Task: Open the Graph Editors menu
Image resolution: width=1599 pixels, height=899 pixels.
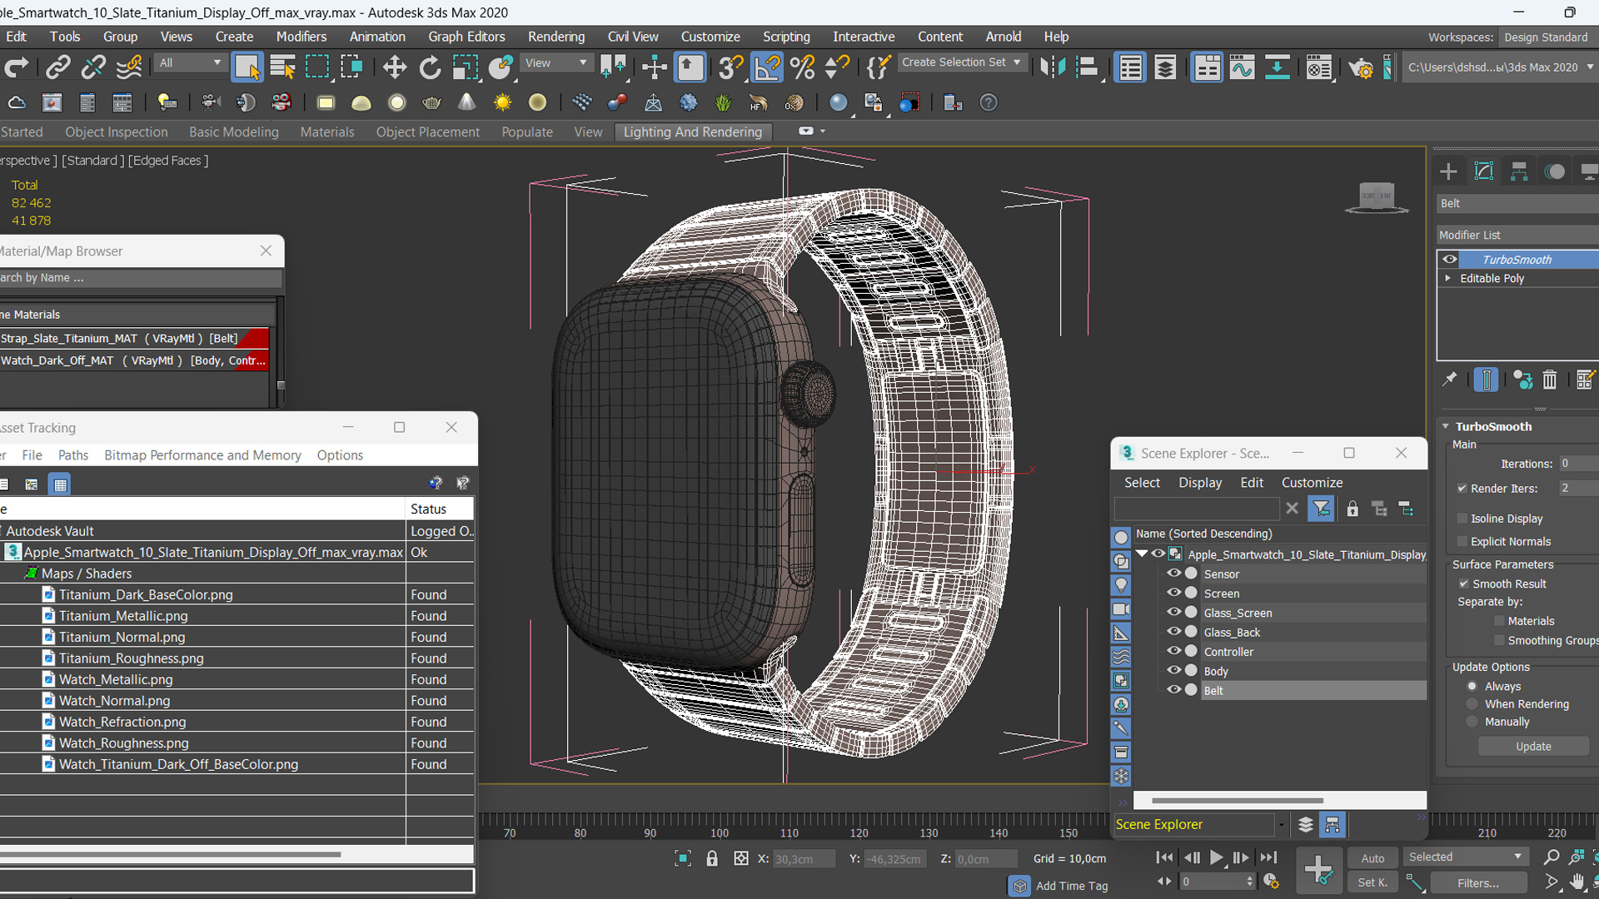Action: point(466,37)
